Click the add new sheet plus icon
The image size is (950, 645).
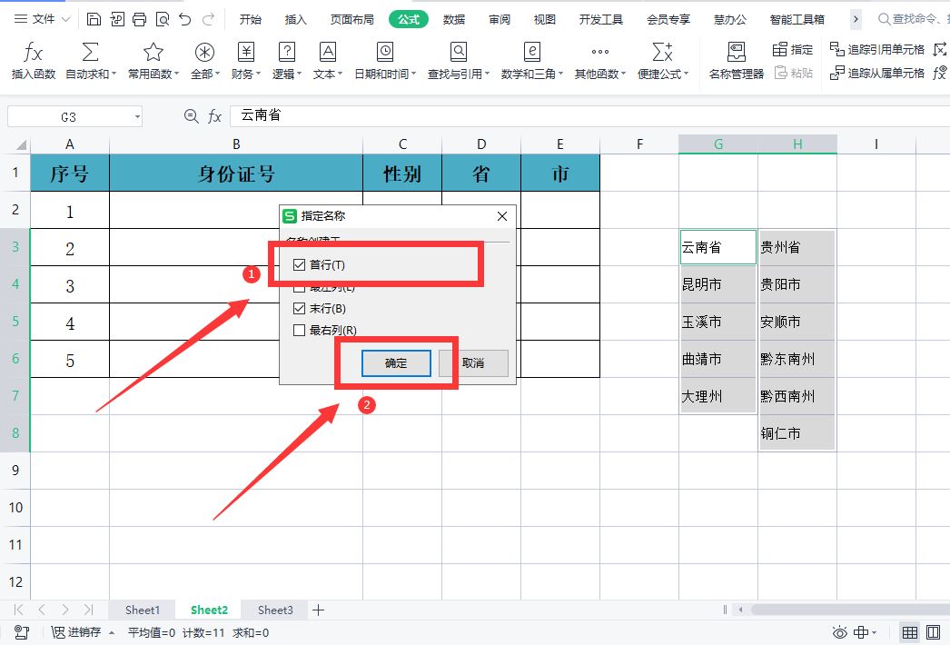tap(318, 610)
